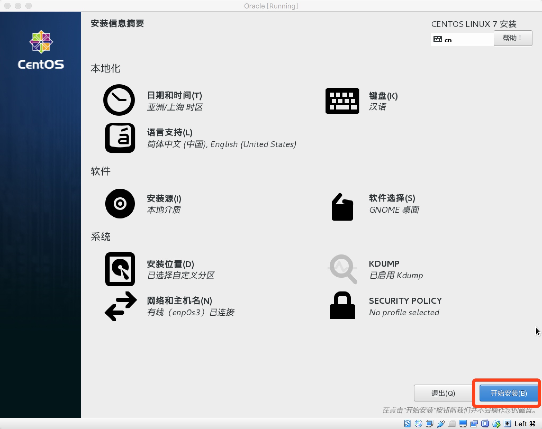Viewport: 542px width, 429px height.
Task: Click VirtualBox CPU virtualization status icon
Action: point(485,423)
